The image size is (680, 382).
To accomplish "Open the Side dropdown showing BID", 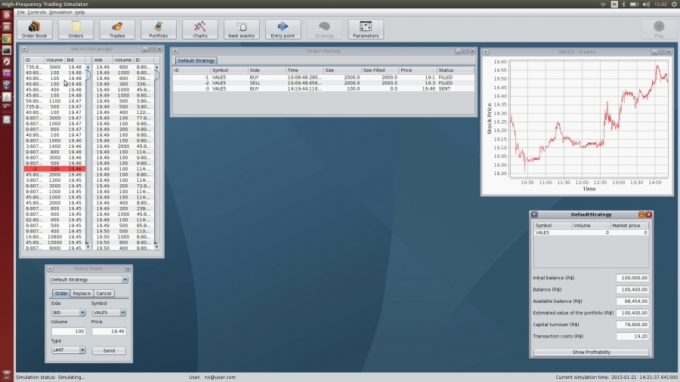I will [68, 313].
